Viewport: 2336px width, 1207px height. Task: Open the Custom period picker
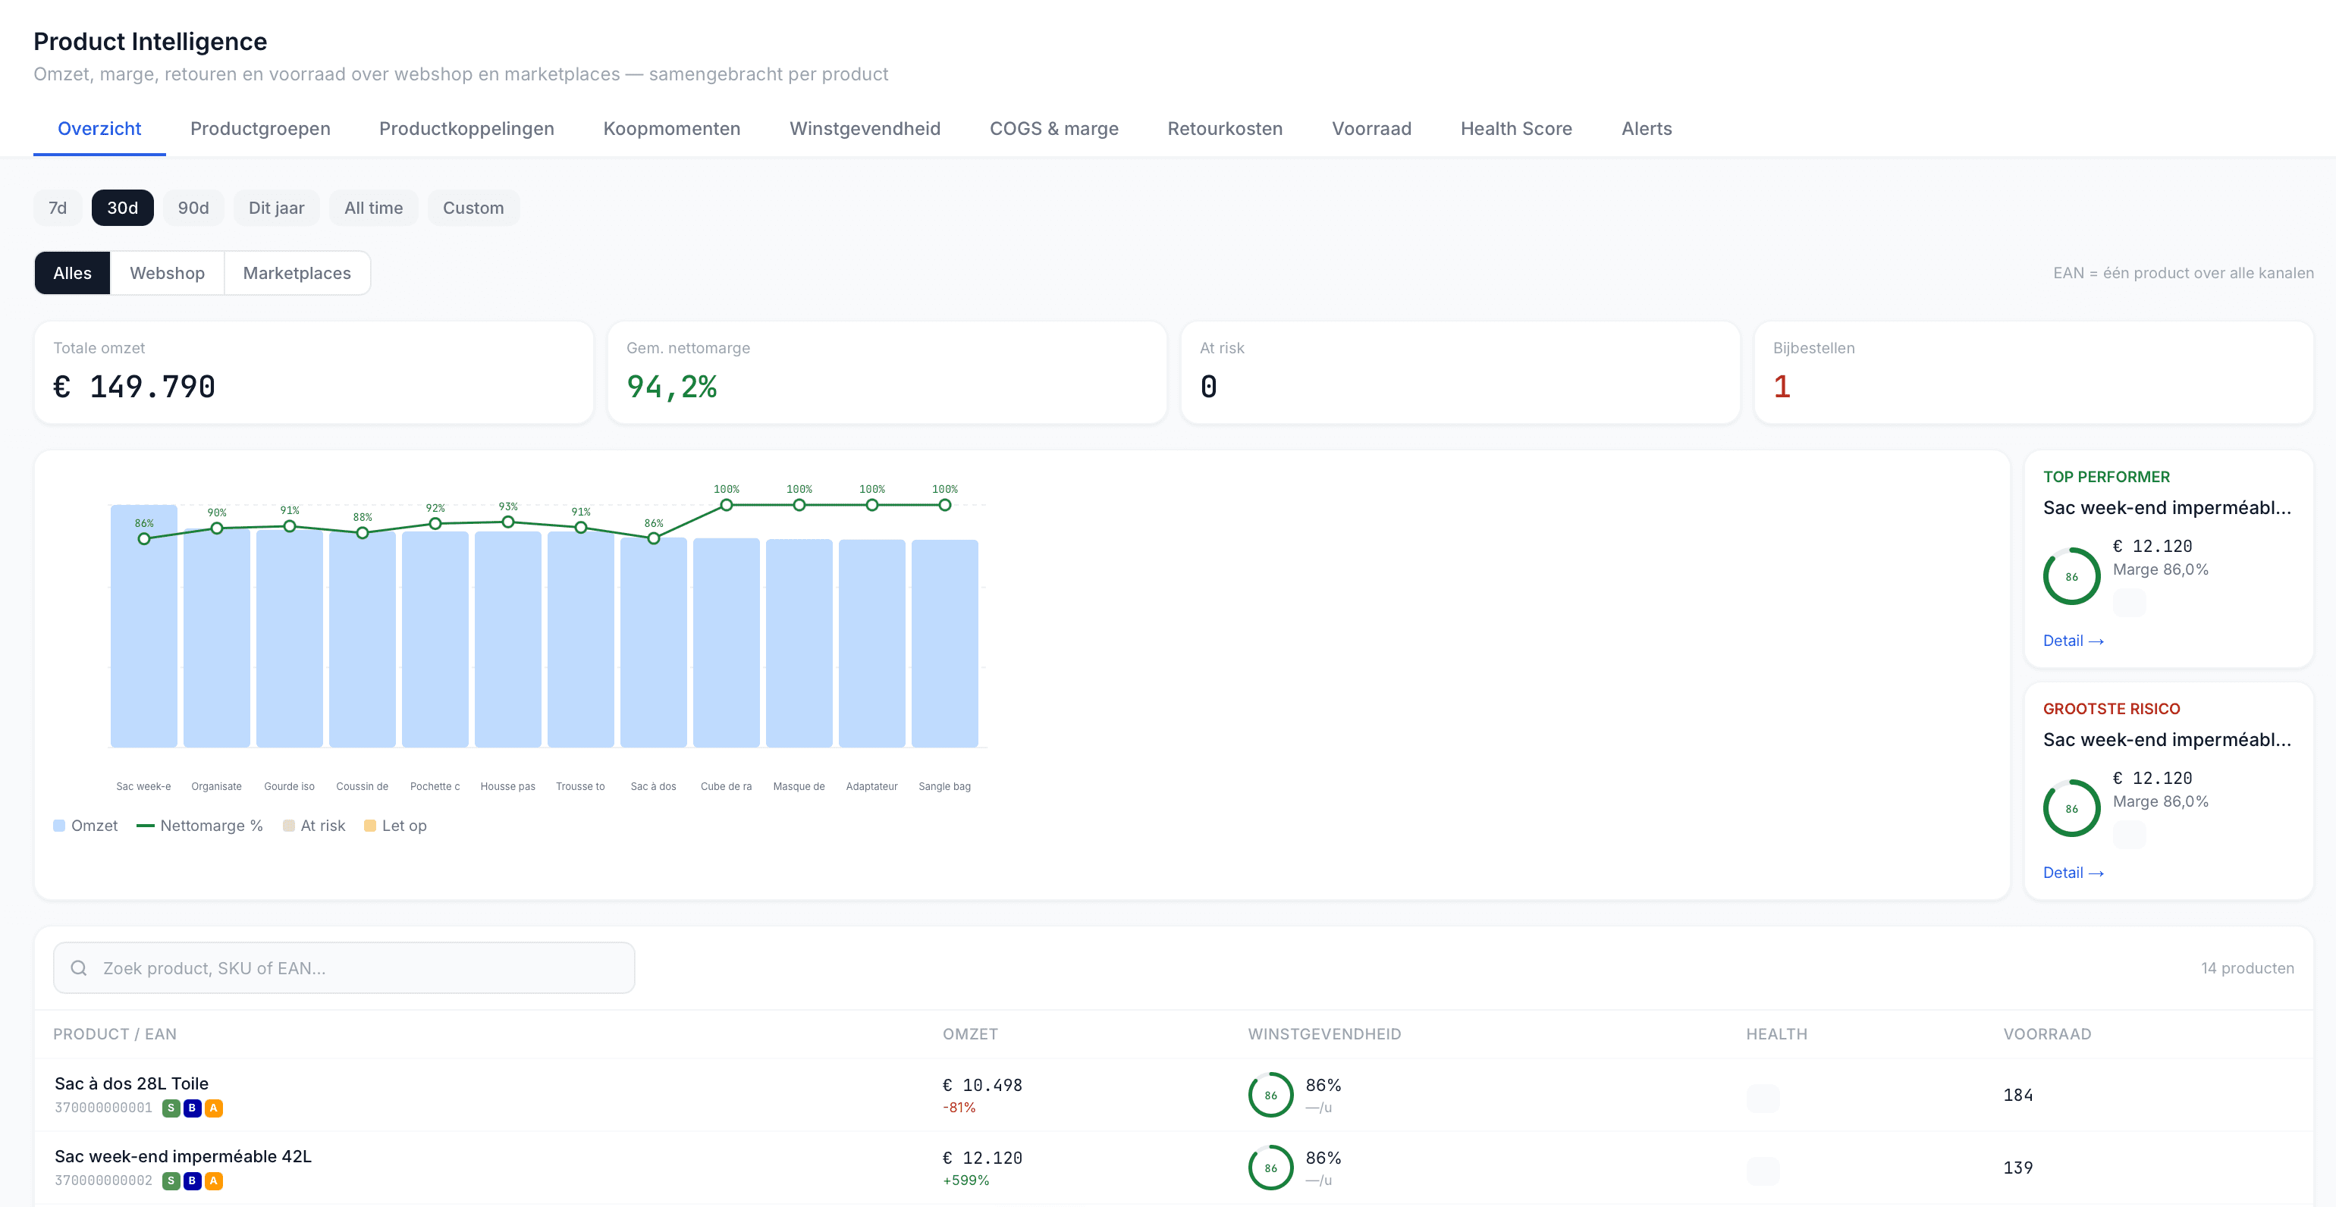tap(473, 208)
